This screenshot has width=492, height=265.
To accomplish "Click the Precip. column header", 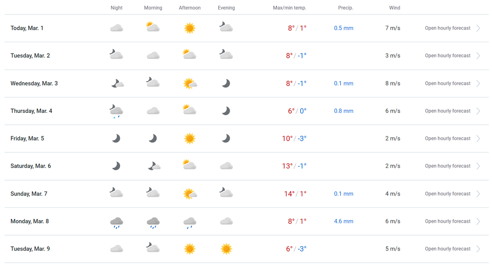I will coord(345,8).
